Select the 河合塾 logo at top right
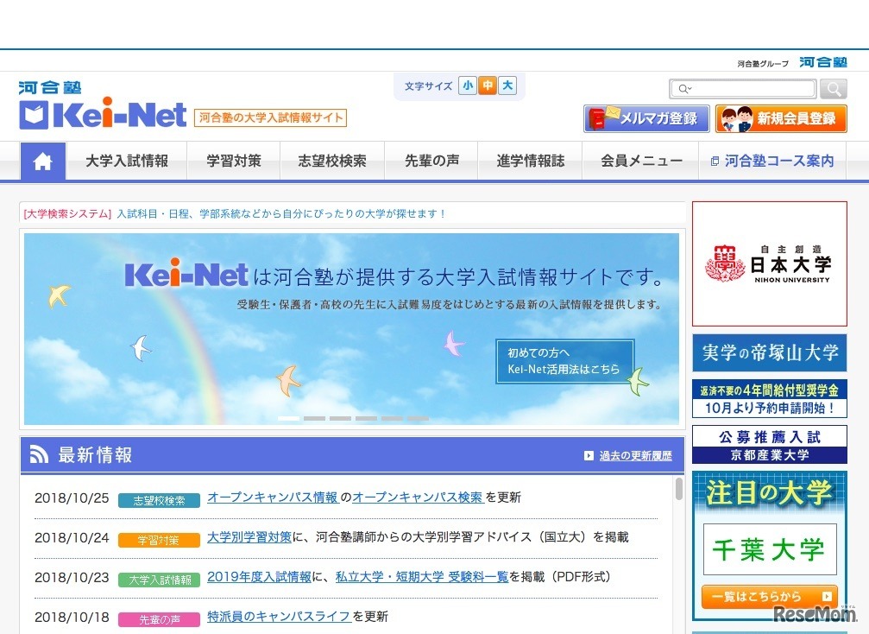 [822, 61]
